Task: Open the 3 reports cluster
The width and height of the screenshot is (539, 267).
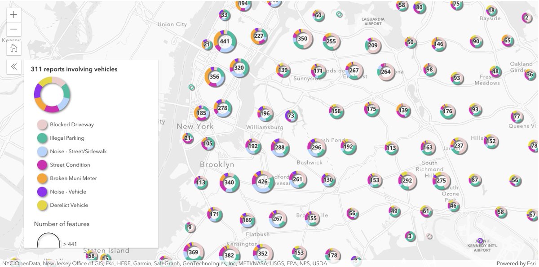Action: click(409, 236)
